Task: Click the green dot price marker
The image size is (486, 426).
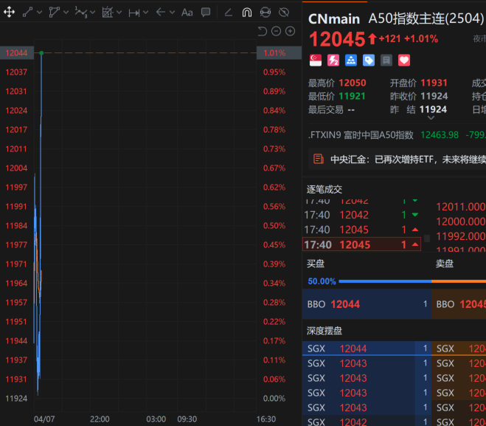Action: click(x=41, y=53)
